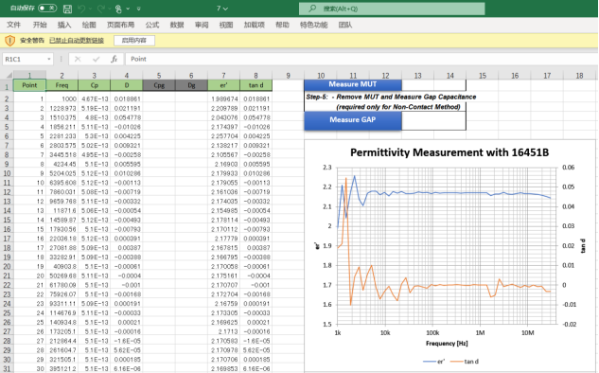Open the Name Box dropdown arrow

click(49, 60)
